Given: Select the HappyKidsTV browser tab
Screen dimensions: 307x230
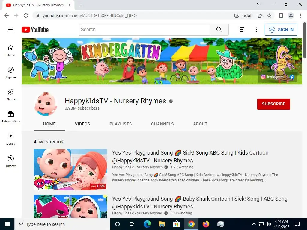Looking at the screenshot, I should pos(38,5).
